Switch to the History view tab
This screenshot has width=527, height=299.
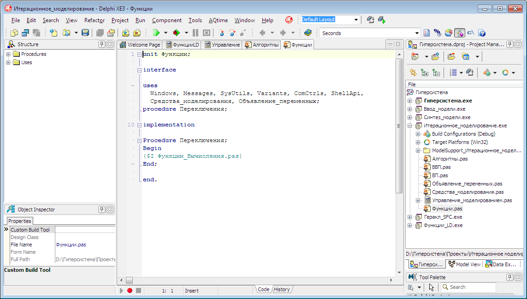click(282, 289)
